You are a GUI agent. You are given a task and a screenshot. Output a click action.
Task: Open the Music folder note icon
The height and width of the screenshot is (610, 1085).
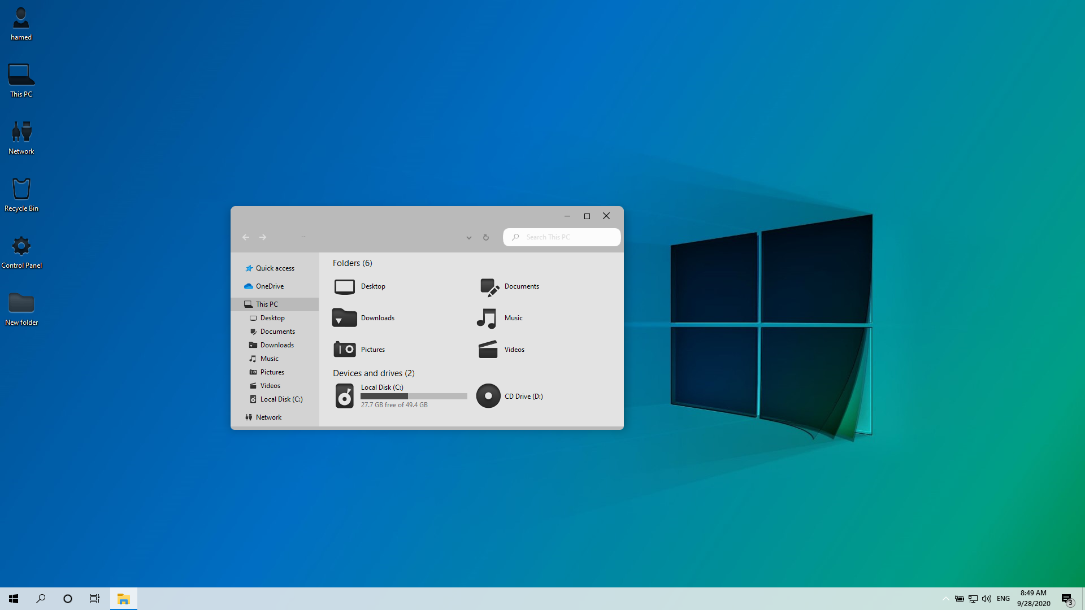point(487,318)
